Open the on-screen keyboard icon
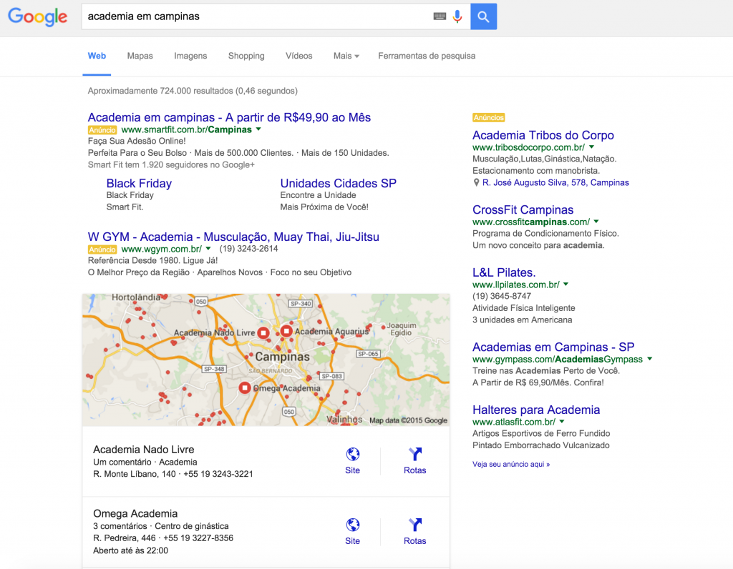The height and width of the screenshot is (569, 733). (x=440, y=16)
